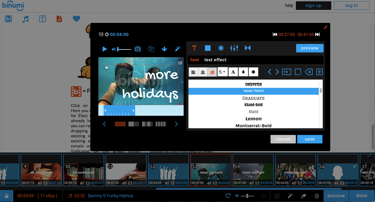
Task: Add a new text box with plus icon
Action: 320,72
